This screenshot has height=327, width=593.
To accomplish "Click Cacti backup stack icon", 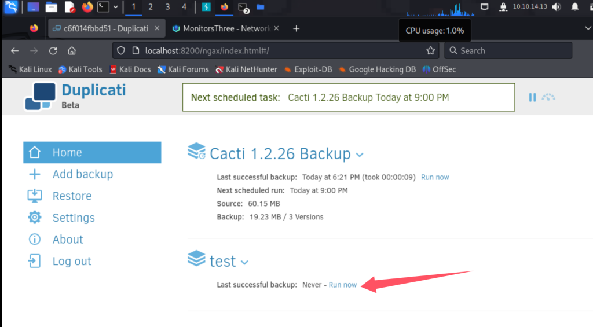I will click(196, 151).
